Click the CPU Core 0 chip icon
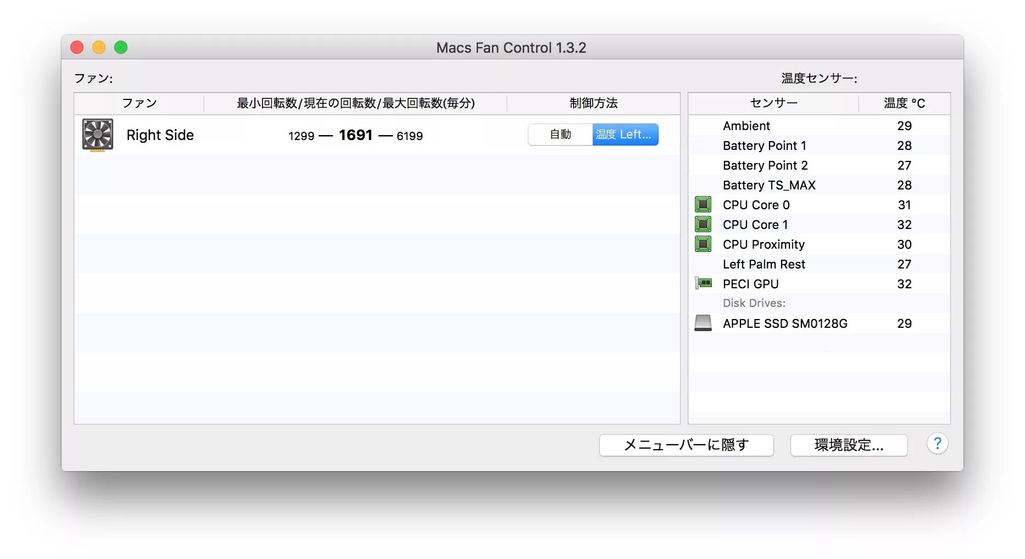The height and width of the screenshot is (559, 1025). pos(703,204)
